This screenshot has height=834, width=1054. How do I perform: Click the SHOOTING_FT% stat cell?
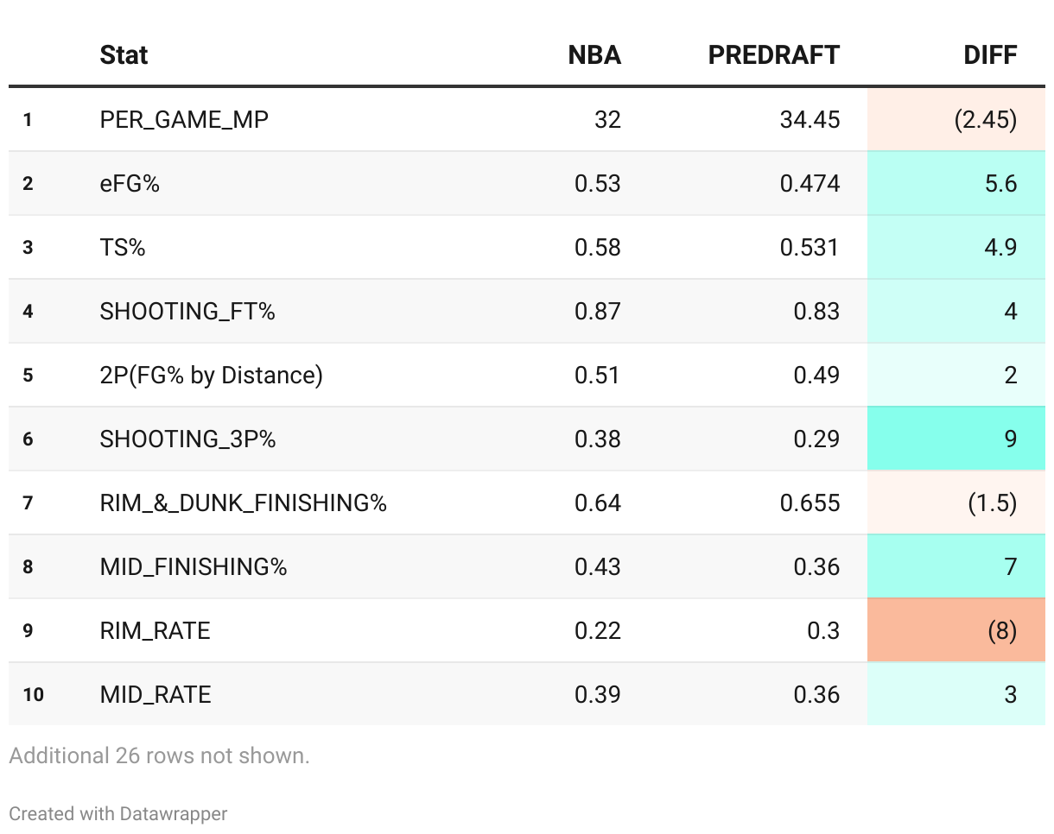(x=187, y=311)
